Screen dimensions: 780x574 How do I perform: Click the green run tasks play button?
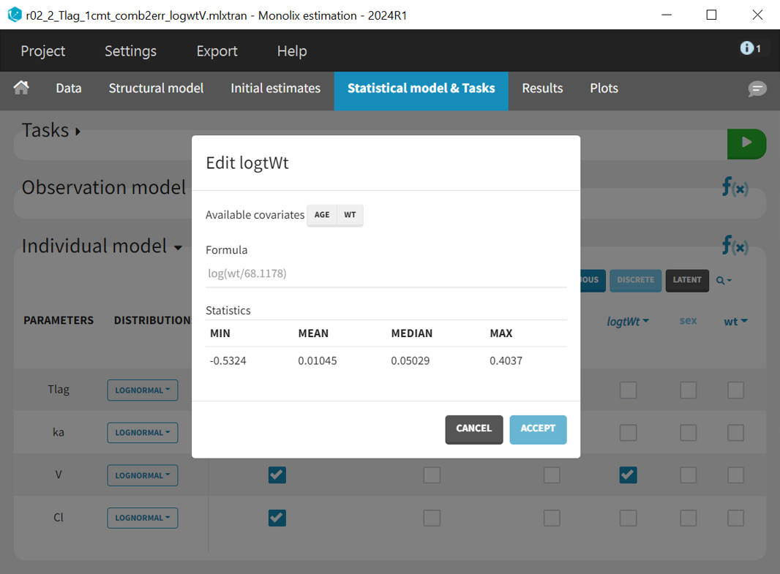click(x=746, y=143)
